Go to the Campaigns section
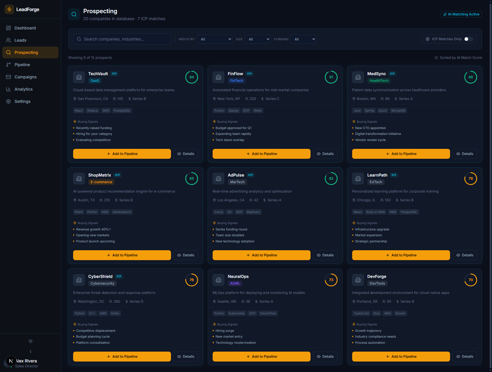492x372 pixels. pos(25,77)
